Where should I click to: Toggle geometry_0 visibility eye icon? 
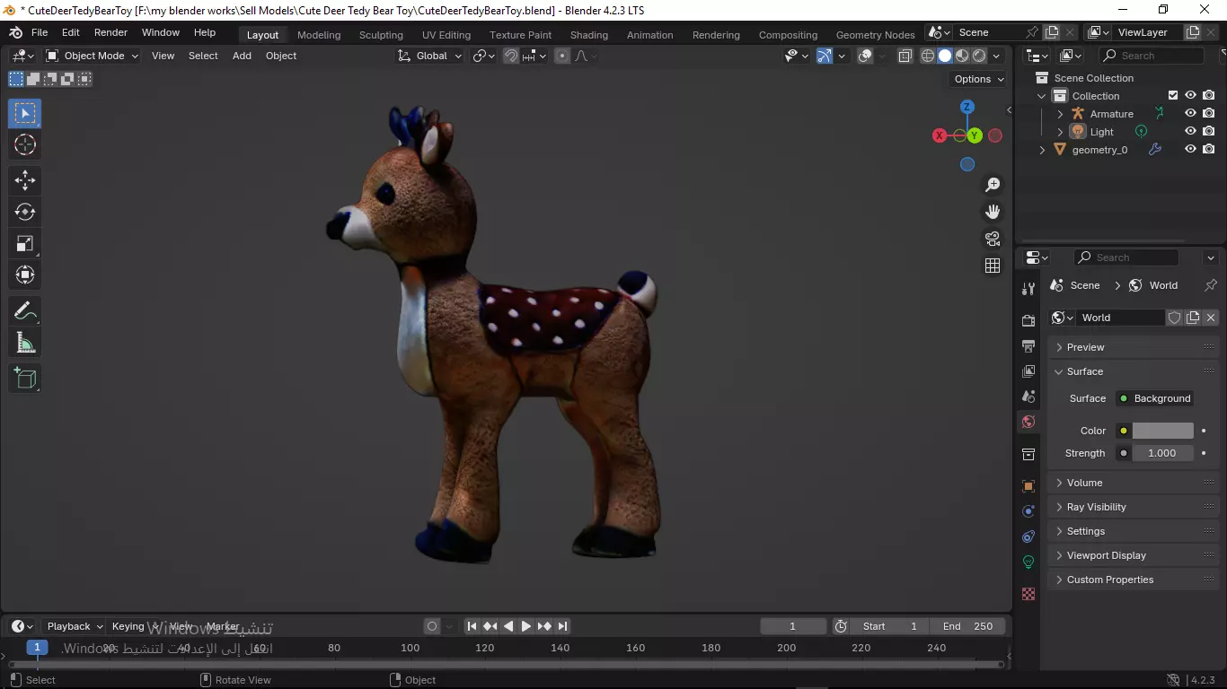point(1190,149)
